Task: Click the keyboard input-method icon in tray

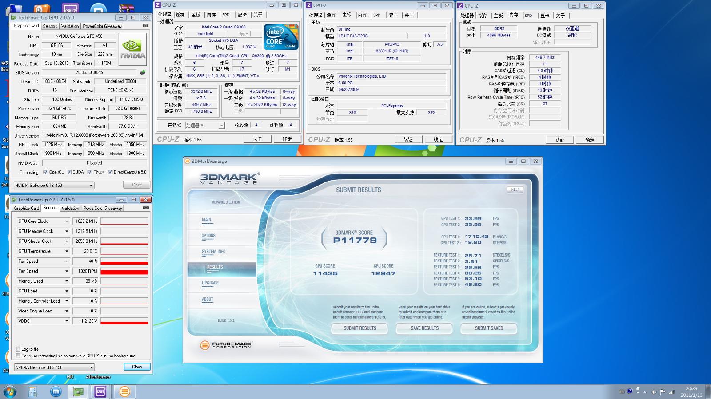Action: [622, 391]
